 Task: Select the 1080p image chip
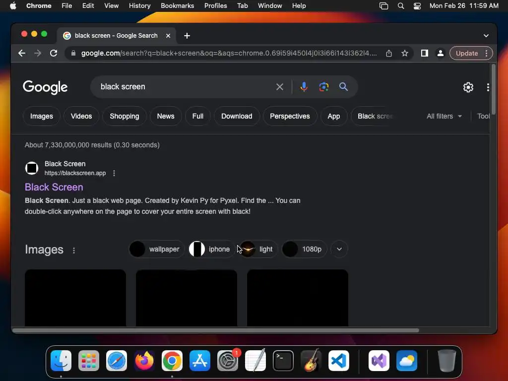click(x=304, y=249)
